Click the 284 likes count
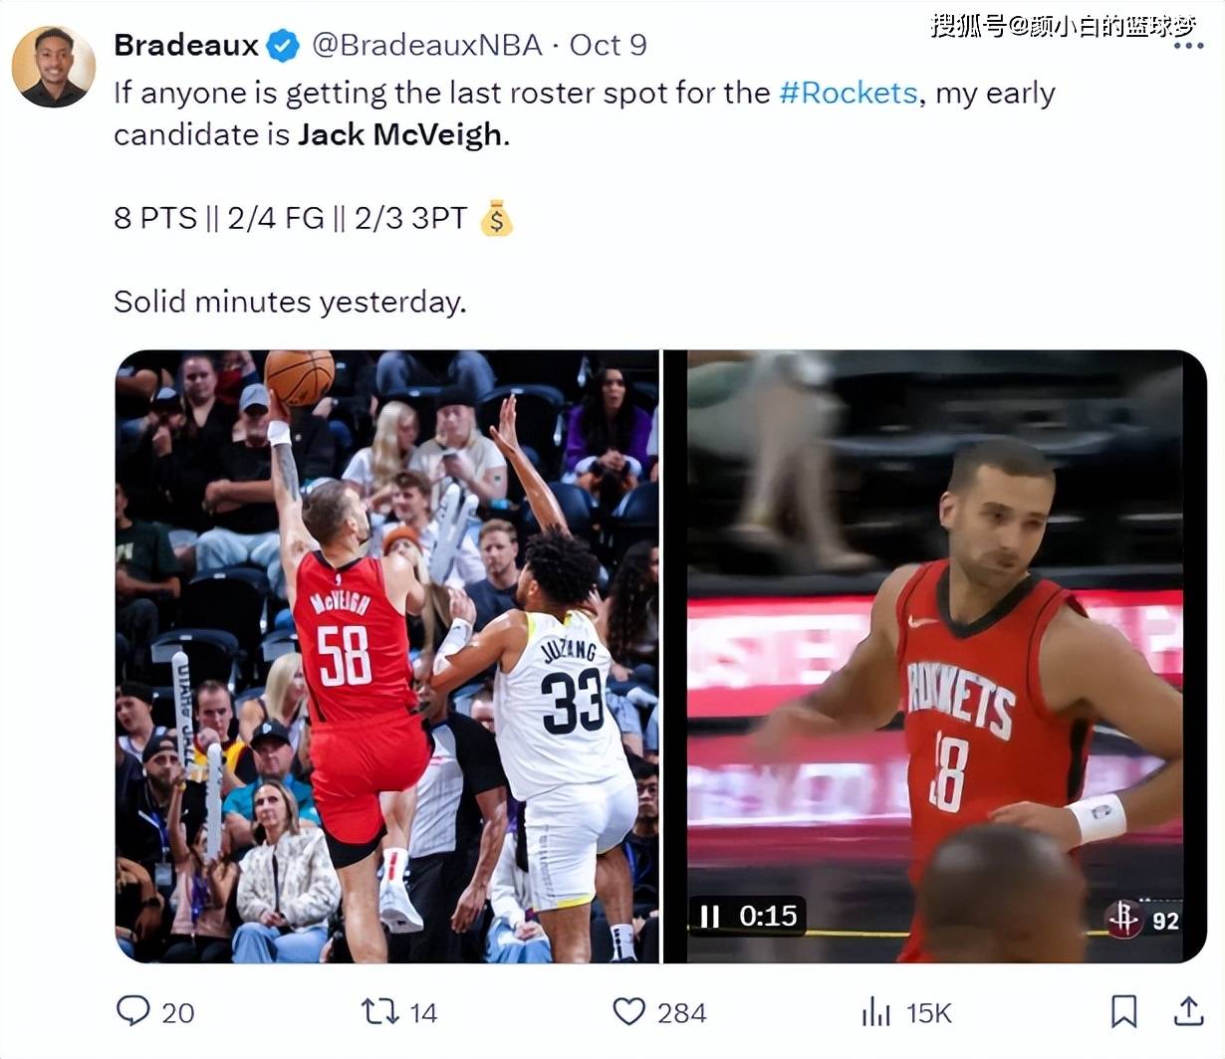The height and width of the screenshot is (1059, 1225). pyautogui.click(x=682, y=1013)
